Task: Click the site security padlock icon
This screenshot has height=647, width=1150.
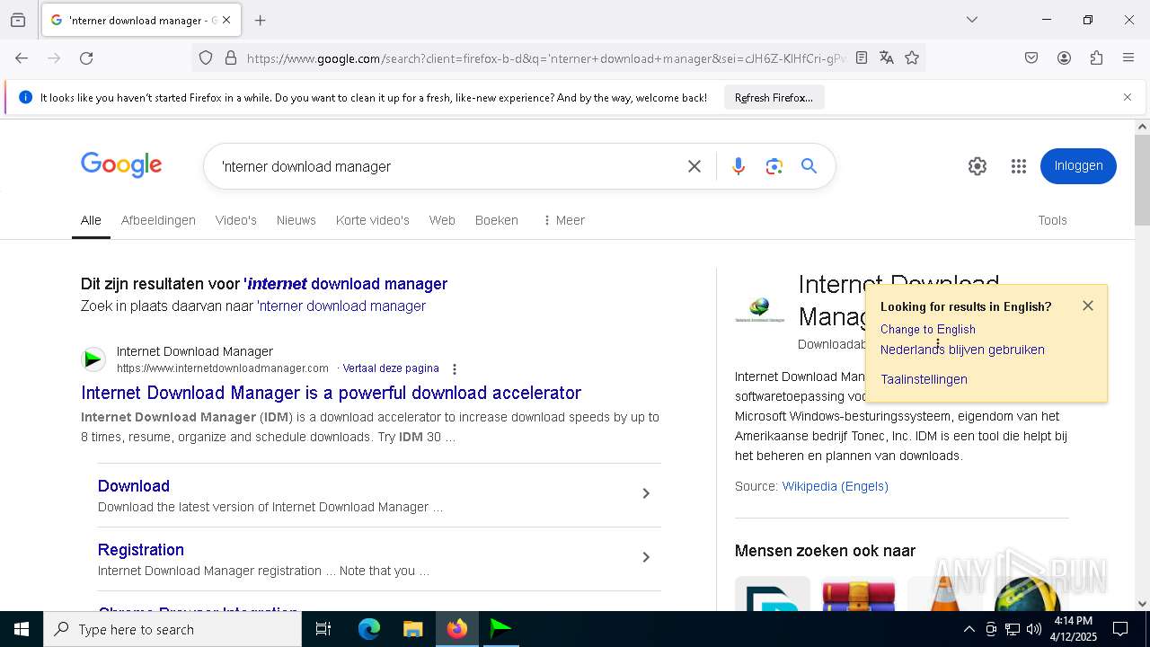Action: click(231, 58)
